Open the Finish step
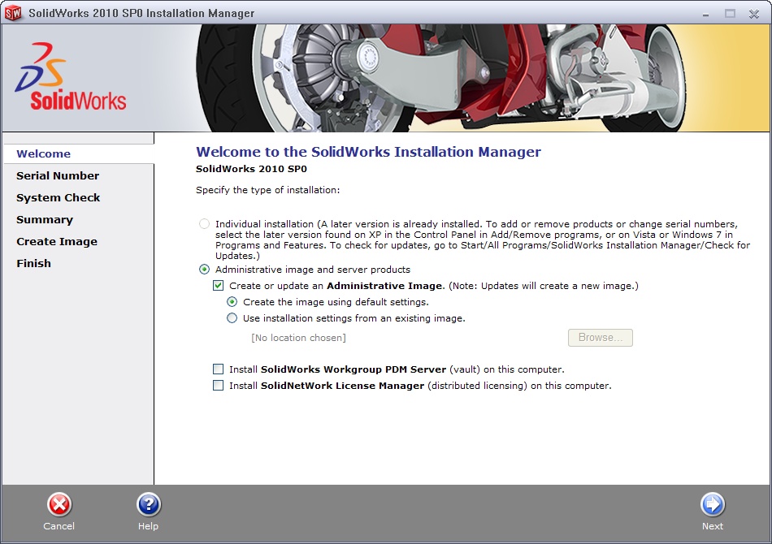Viewport: 772px width, 544px height. [x=33, y=264]
